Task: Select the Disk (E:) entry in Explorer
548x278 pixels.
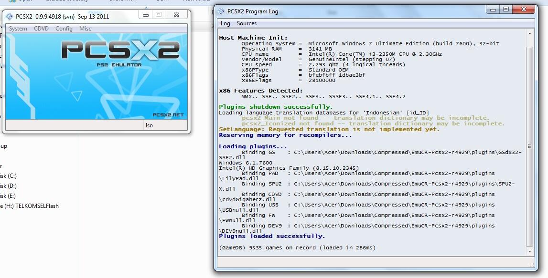Action: 8,196
